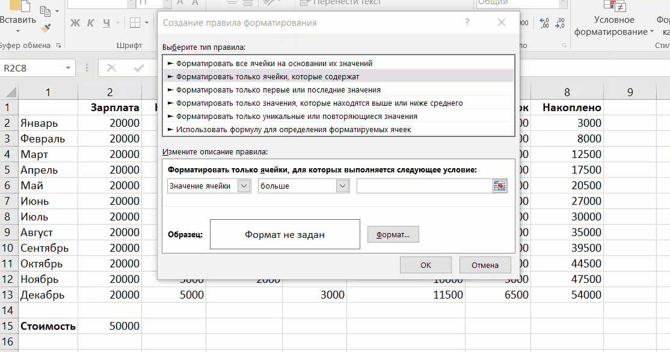Image resolution: width=670 pixels, height=352 pixels.
Task: Click the cell containing 6500
Action: (498, 295)
